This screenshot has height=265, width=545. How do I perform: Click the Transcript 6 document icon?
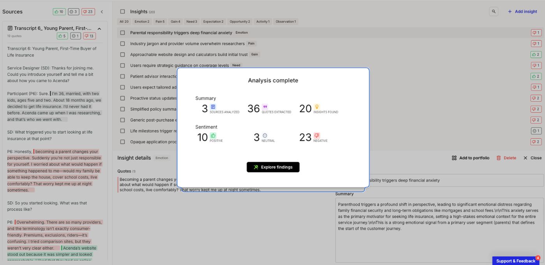[x=10, y=28]
